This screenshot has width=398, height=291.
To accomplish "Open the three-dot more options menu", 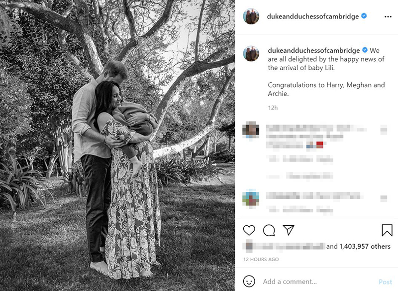I will pyautogui.click(x=388, y=17).
